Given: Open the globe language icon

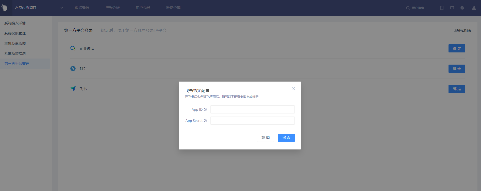Looking at the screenshot, I should tap(462, 8).
